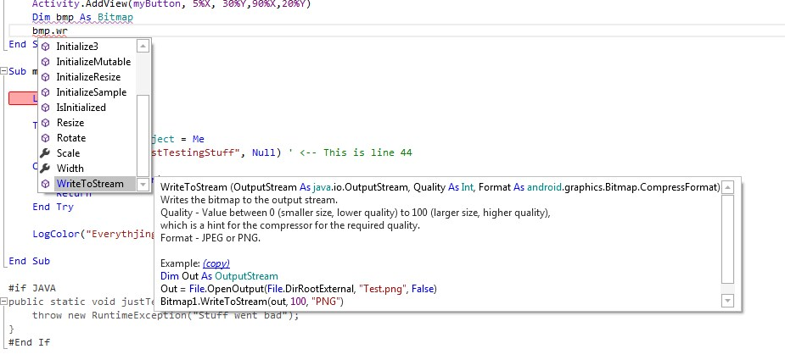The height and width of the screenshot is (360, 785).
Task: Click the cube icon beside Resize
Action: click(x=46, y=123)
